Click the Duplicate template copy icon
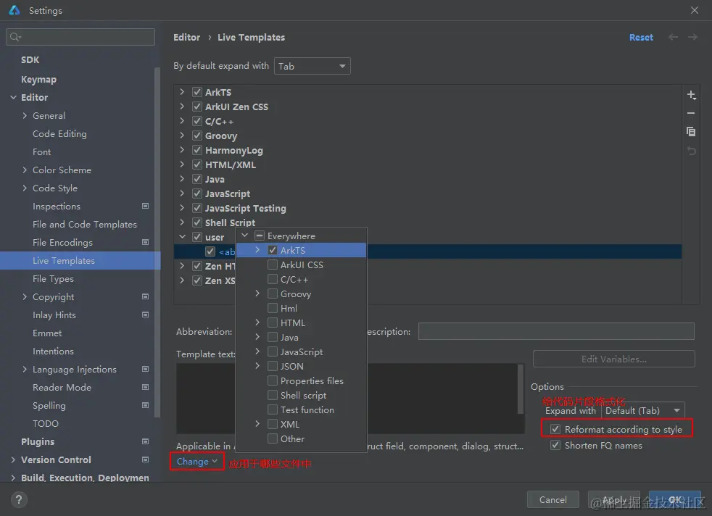 pyautogui.click(x=691, y=132)
